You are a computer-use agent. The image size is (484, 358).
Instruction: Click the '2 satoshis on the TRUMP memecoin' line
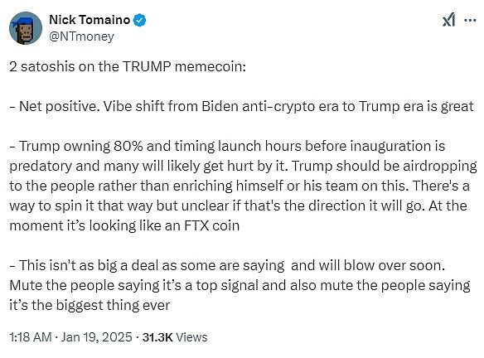pyautogui.click(x=128, y=66)
